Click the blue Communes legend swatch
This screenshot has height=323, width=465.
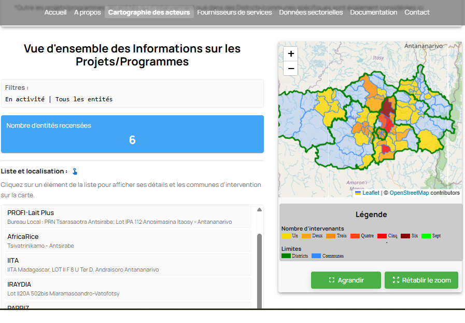pos(316,256)
